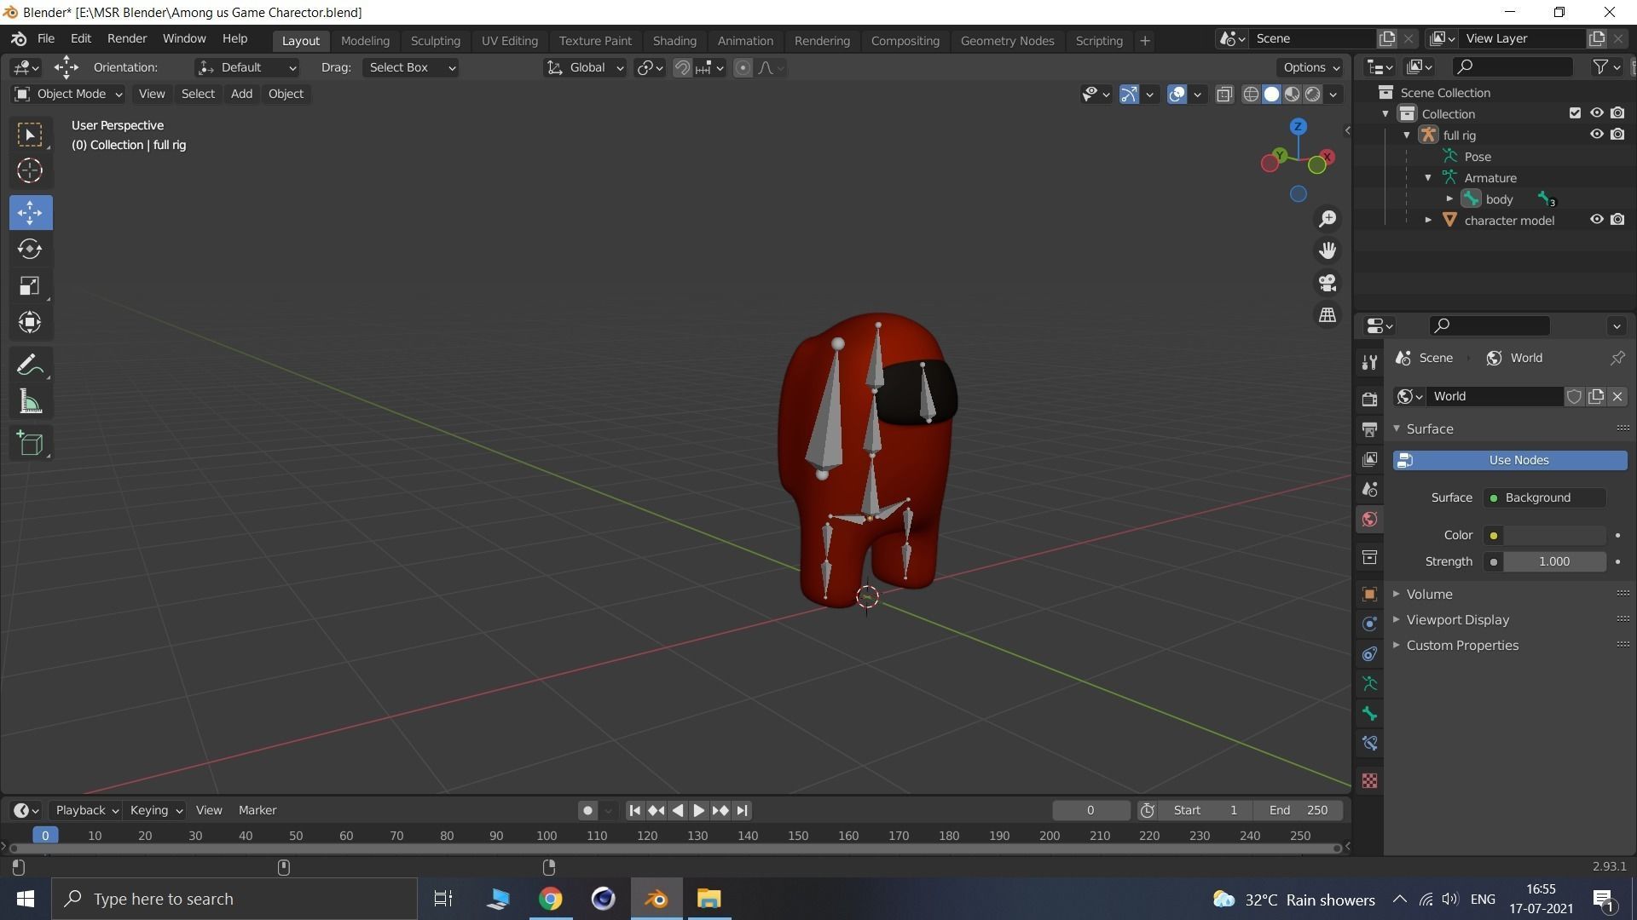This screenshot has width=1637, height=920.
Task: Open the Playback popover
Action: 85,810
